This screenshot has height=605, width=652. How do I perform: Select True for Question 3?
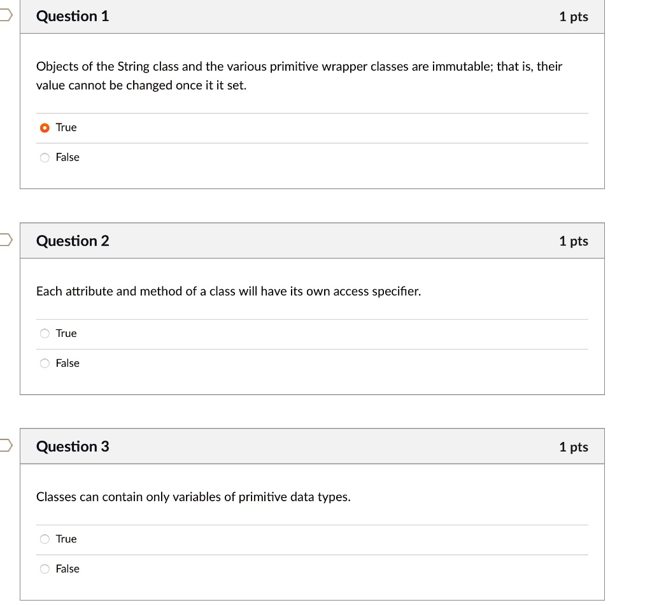(66, 539)
